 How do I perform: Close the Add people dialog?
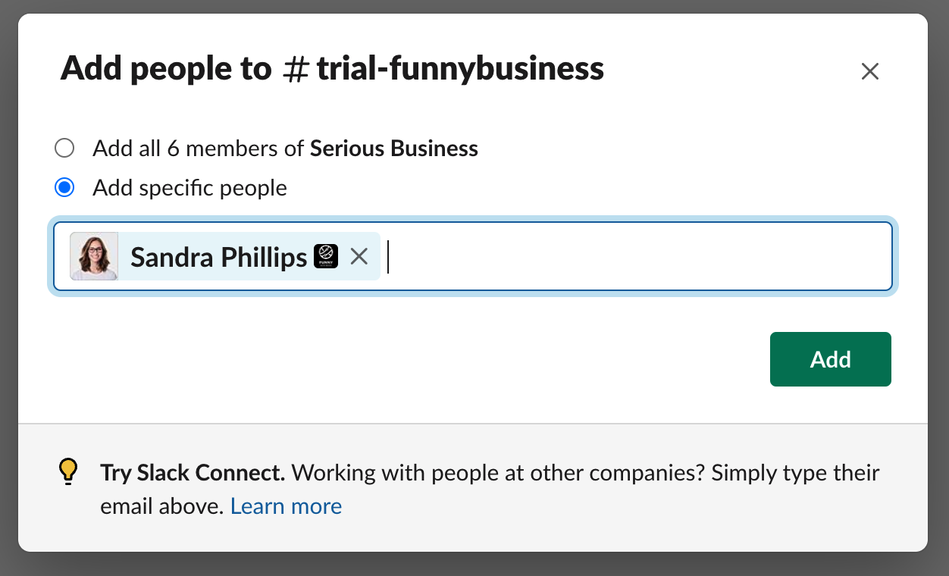pyautogui.click(x=869, y=71)
